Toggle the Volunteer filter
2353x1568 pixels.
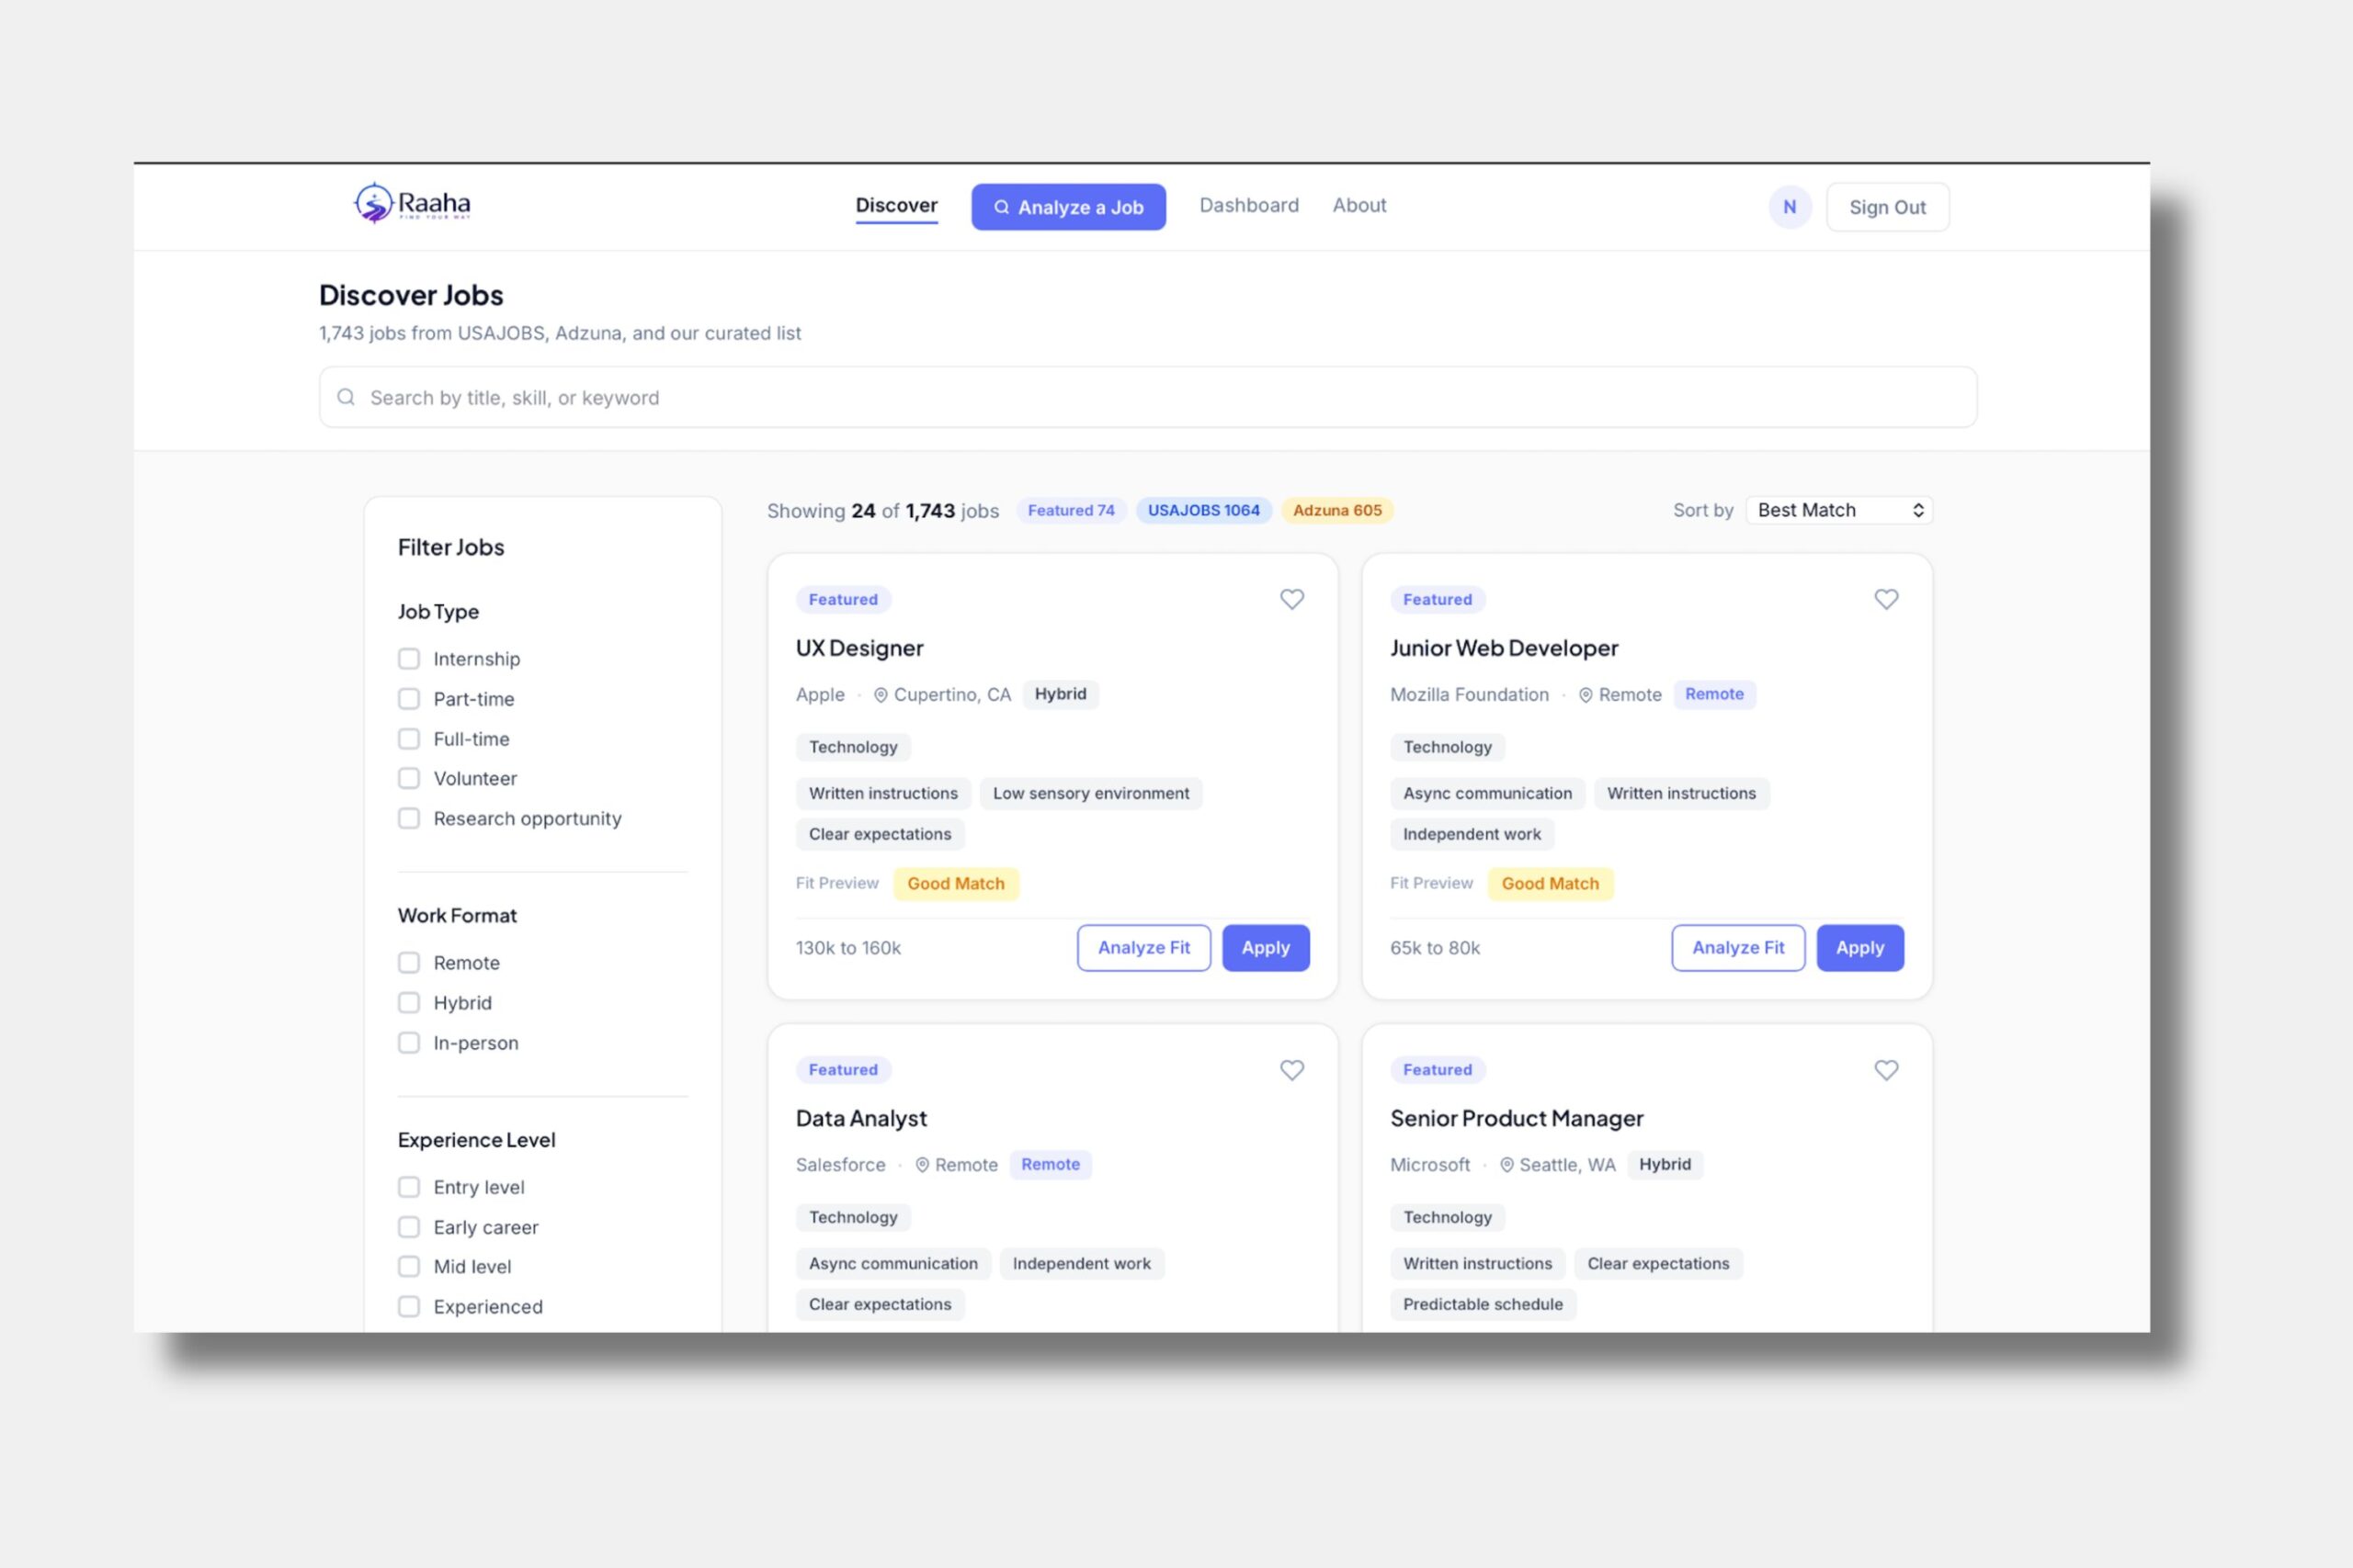tap(409, 778)
